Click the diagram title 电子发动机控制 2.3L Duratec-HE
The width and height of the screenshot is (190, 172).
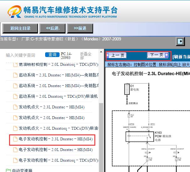151,74
